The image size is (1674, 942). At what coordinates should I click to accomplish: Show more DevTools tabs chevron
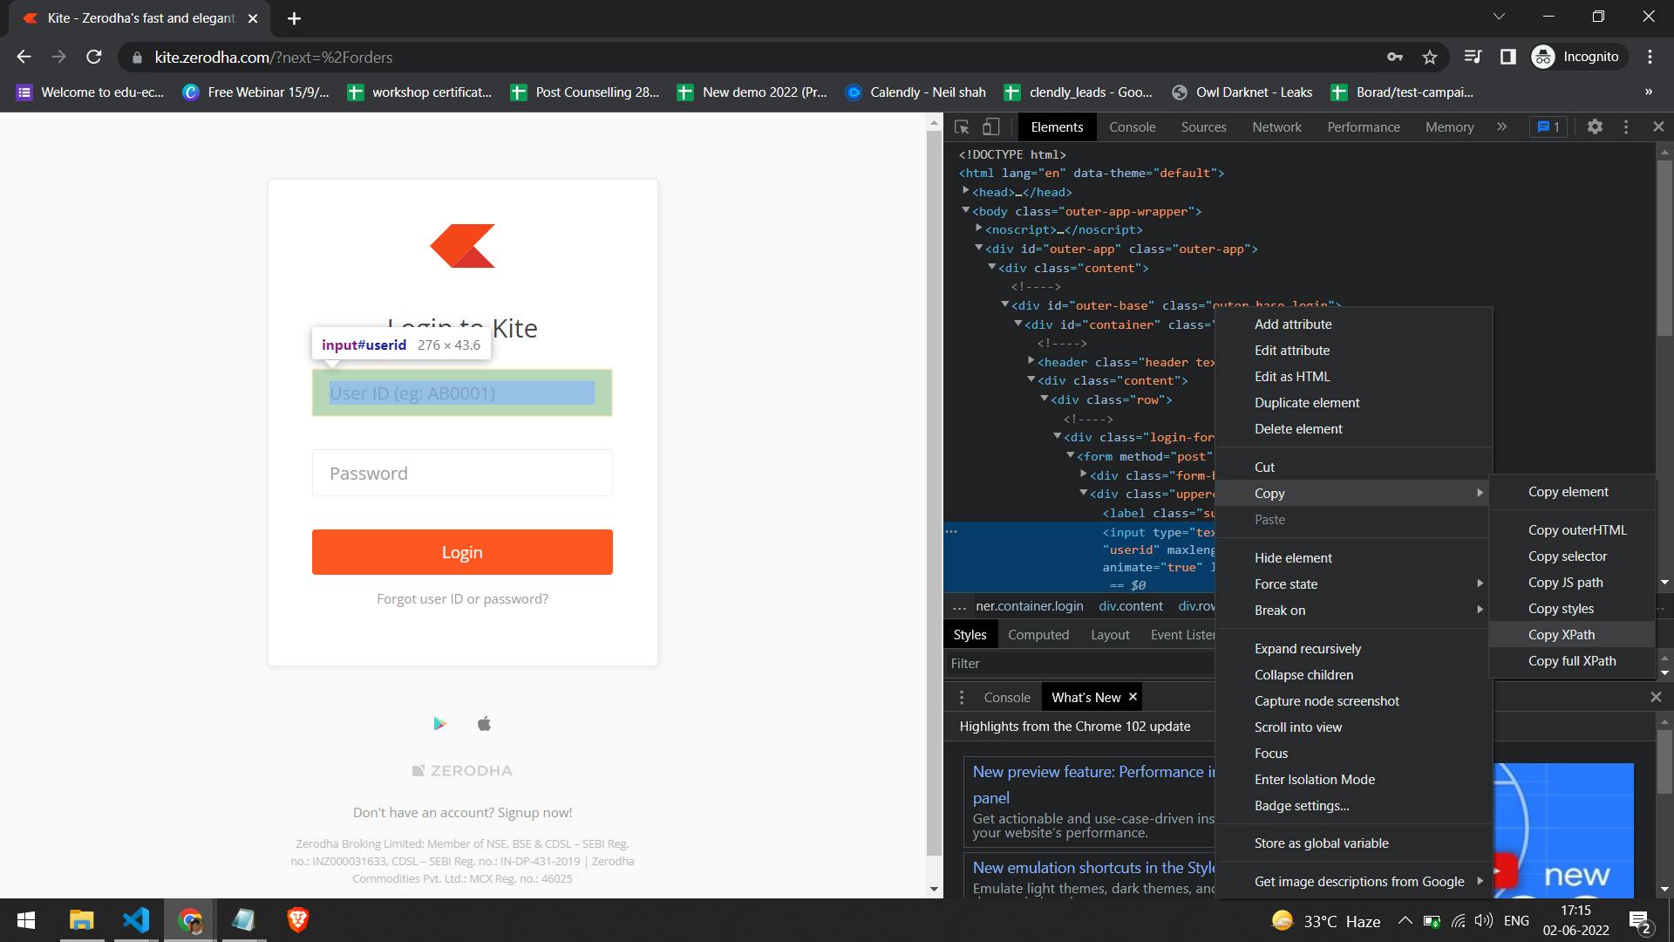click(1501, 126)
